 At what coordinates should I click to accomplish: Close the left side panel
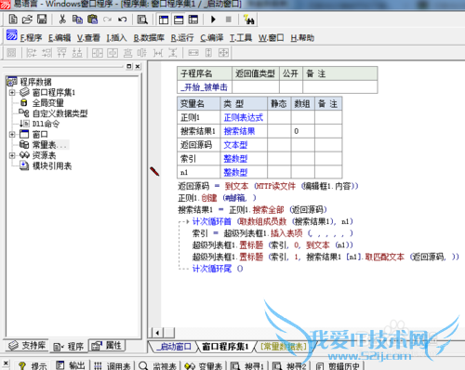pyautogui.click(x=138, y=66)
